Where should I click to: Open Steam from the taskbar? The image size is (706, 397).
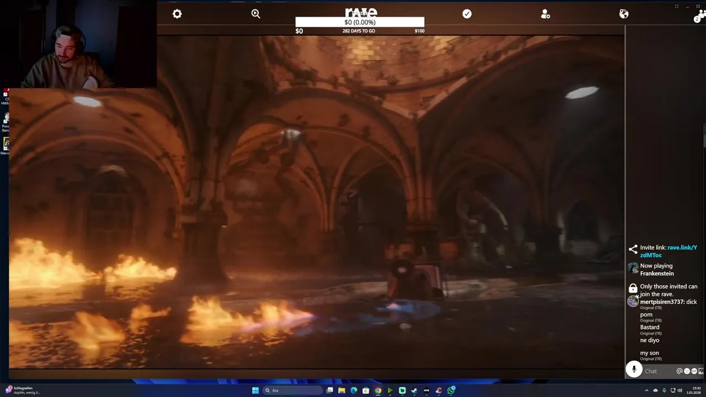tap(414, 390)
